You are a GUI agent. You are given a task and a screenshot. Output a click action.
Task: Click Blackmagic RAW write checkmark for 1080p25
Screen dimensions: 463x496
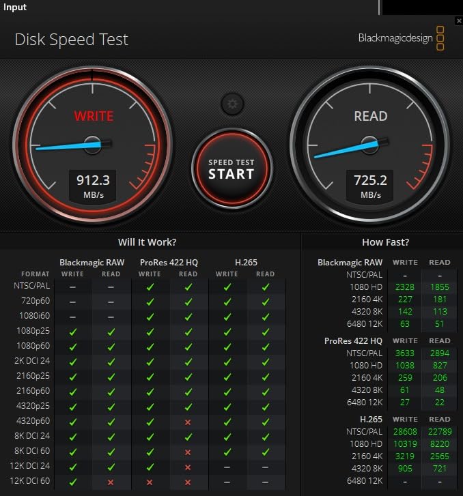click(73, 332)
